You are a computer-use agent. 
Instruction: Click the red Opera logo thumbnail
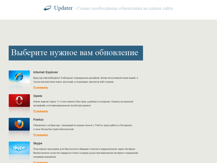click(x=19, y=100)
